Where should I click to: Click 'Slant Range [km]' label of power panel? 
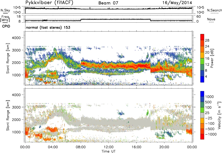[8, 58]
